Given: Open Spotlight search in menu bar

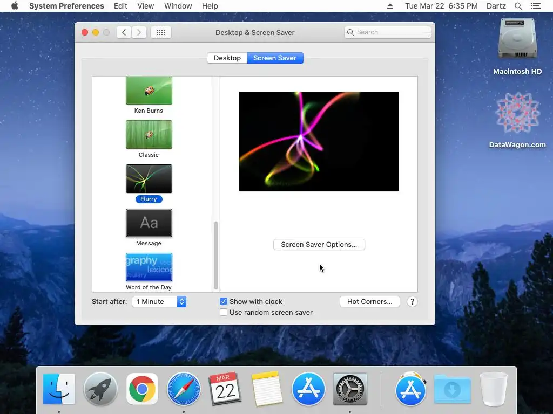Looking at the screenshot, I should click(x=518, y=6).
